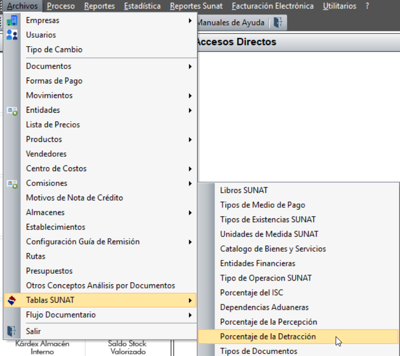The height and width of the screenshot is (356, 400).
Task: Open the Proceso menu
Action: (61, 6)
